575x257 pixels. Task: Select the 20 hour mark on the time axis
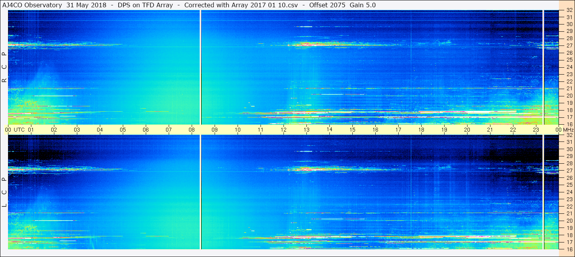coord(467,130)
